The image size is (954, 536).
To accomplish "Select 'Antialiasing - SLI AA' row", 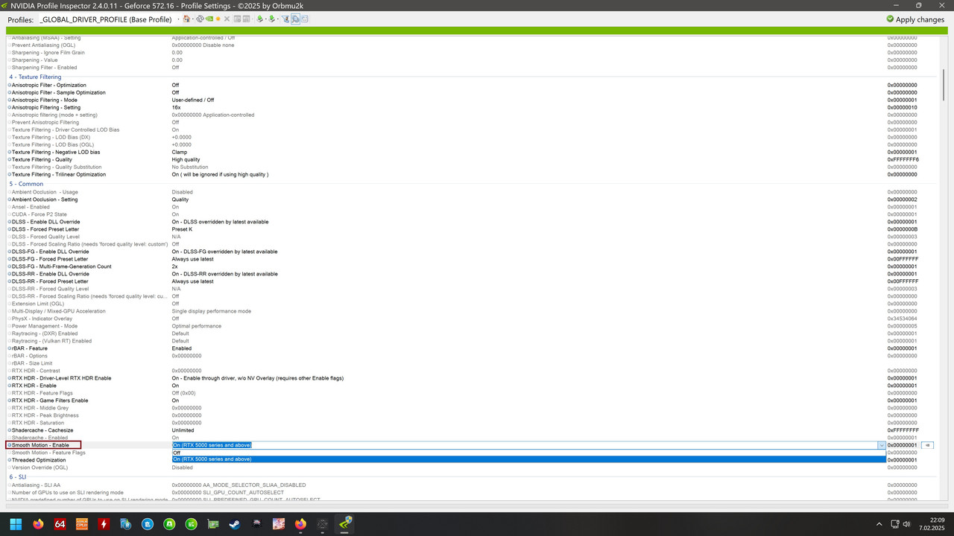I will (473, 485).
